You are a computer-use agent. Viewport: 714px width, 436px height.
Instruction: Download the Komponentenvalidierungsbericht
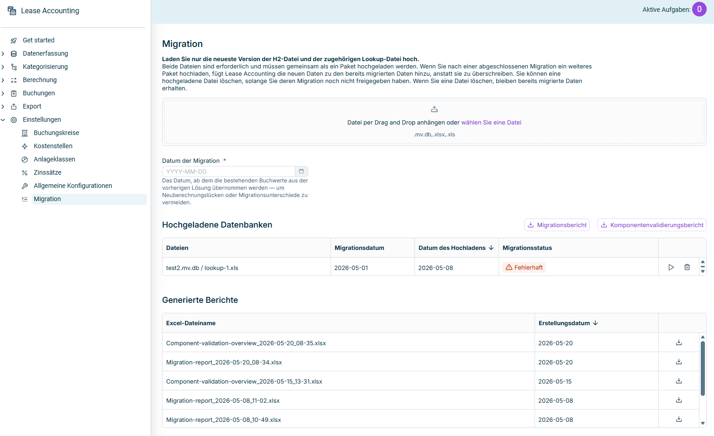click(652, 225)
